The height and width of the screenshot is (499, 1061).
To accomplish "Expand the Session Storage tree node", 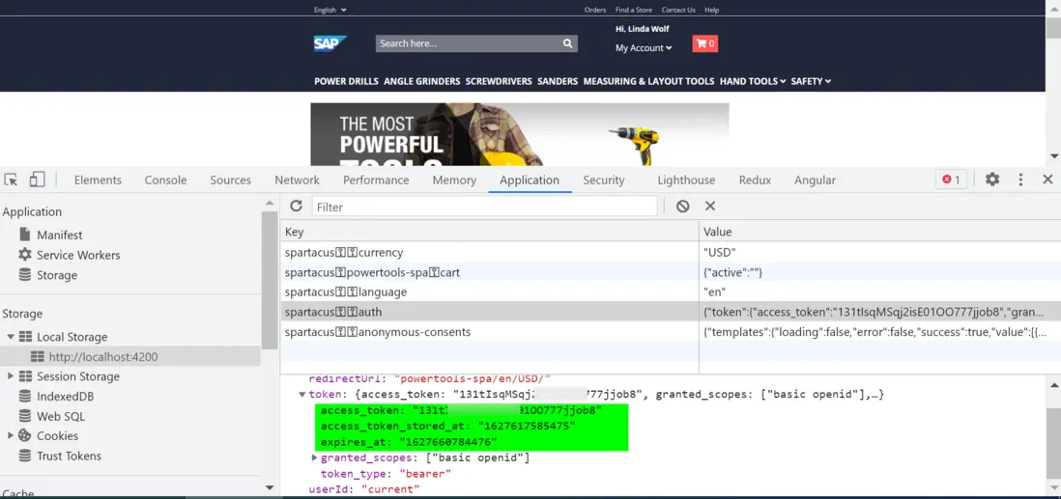I will 11,376.
